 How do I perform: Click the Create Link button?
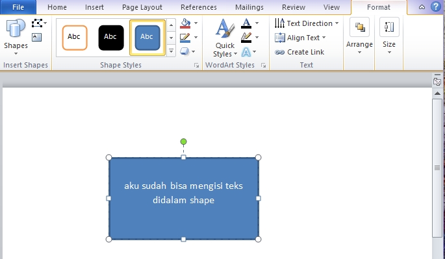[299, 52]
